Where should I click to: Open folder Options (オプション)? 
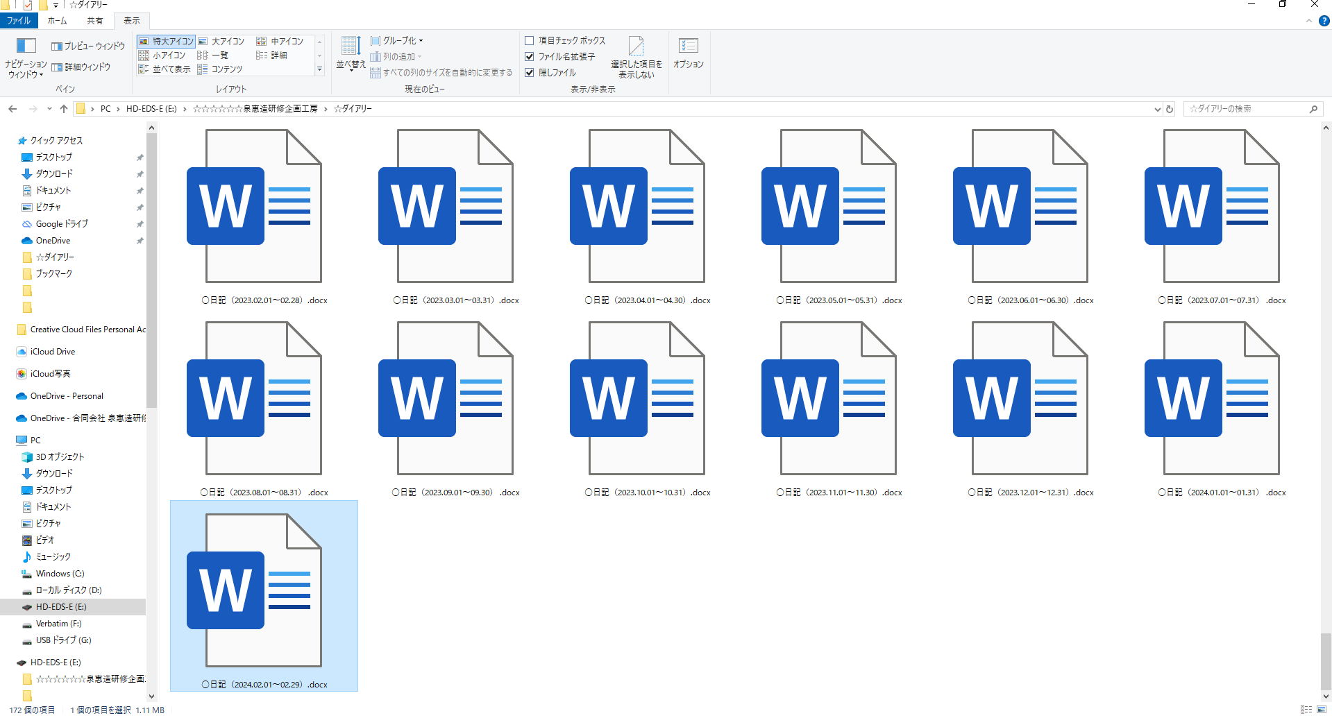tap(689, 53)
